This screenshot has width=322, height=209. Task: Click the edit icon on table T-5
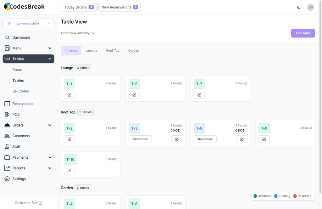[134, 95]
